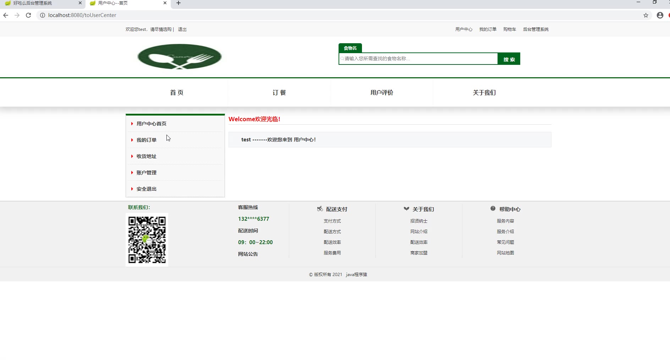Viewport: 670px width, 360px height.
Task: Click the 常见问题 footer link
Action: point(505,242)
